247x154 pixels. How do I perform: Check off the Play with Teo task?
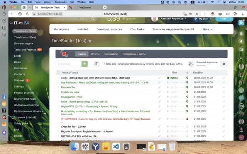(x=223, y=87)
